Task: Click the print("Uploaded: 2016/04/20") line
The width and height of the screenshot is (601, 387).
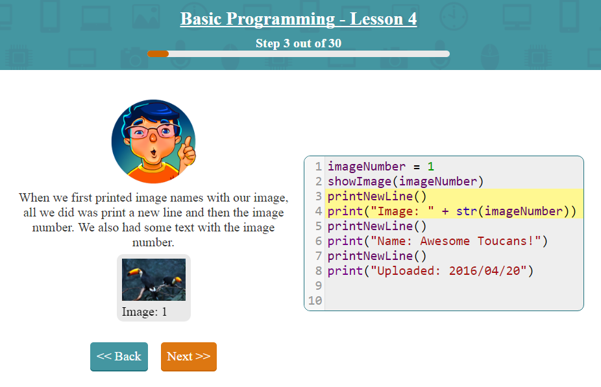Action: tap(430, 271)
